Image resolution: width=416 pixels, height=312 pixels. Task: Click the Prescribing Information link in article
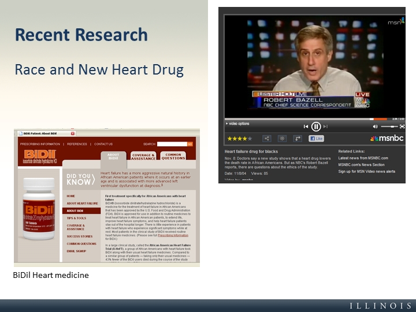coord(173,235)
